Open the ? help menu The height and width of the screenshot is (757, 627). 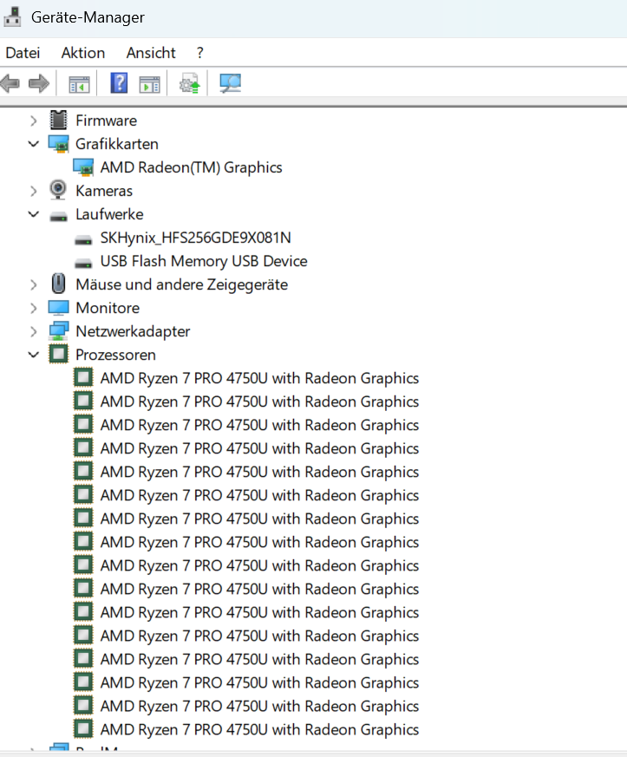tap(199, 53)
